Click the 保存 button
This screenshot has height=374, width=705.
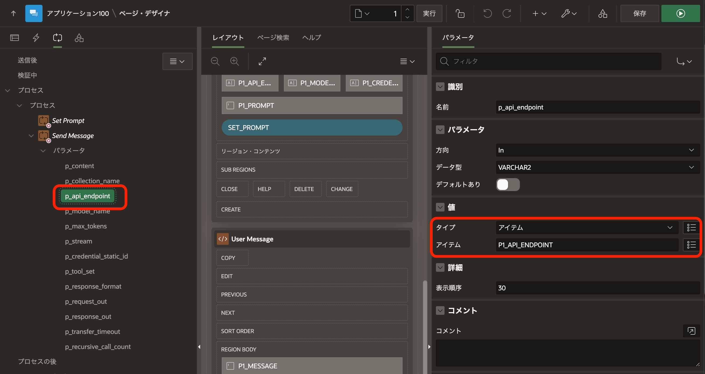tap(639, 13)
